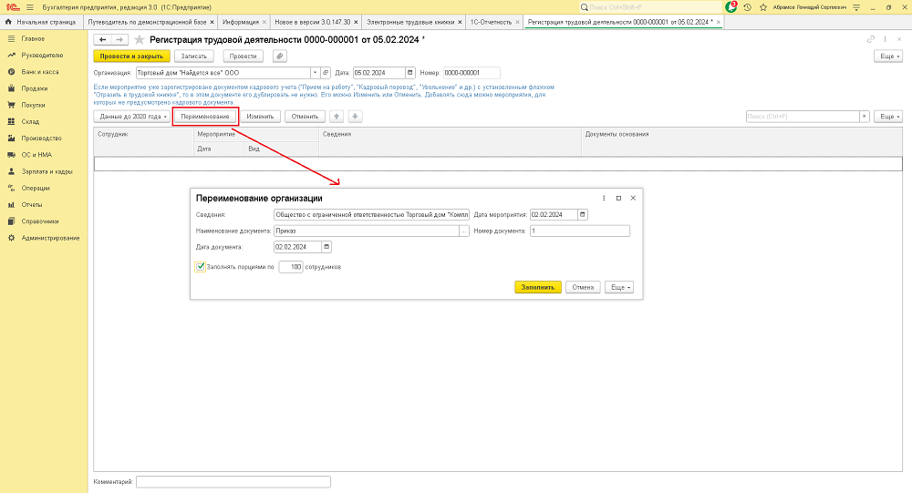
Task: Click the yellow 'Заполнить' button
Action: coord(537,287)
